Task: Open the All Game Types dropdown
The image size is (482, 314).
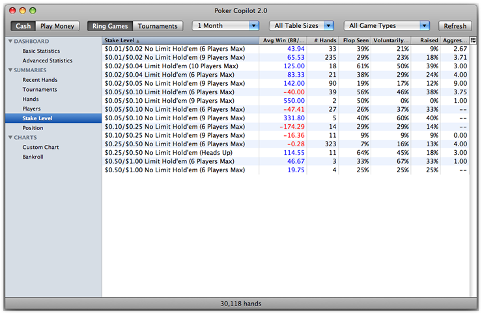Action: [387, 26]
